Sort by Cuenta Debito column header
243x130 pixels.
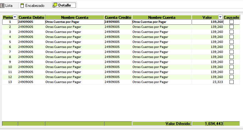point(31,17)
